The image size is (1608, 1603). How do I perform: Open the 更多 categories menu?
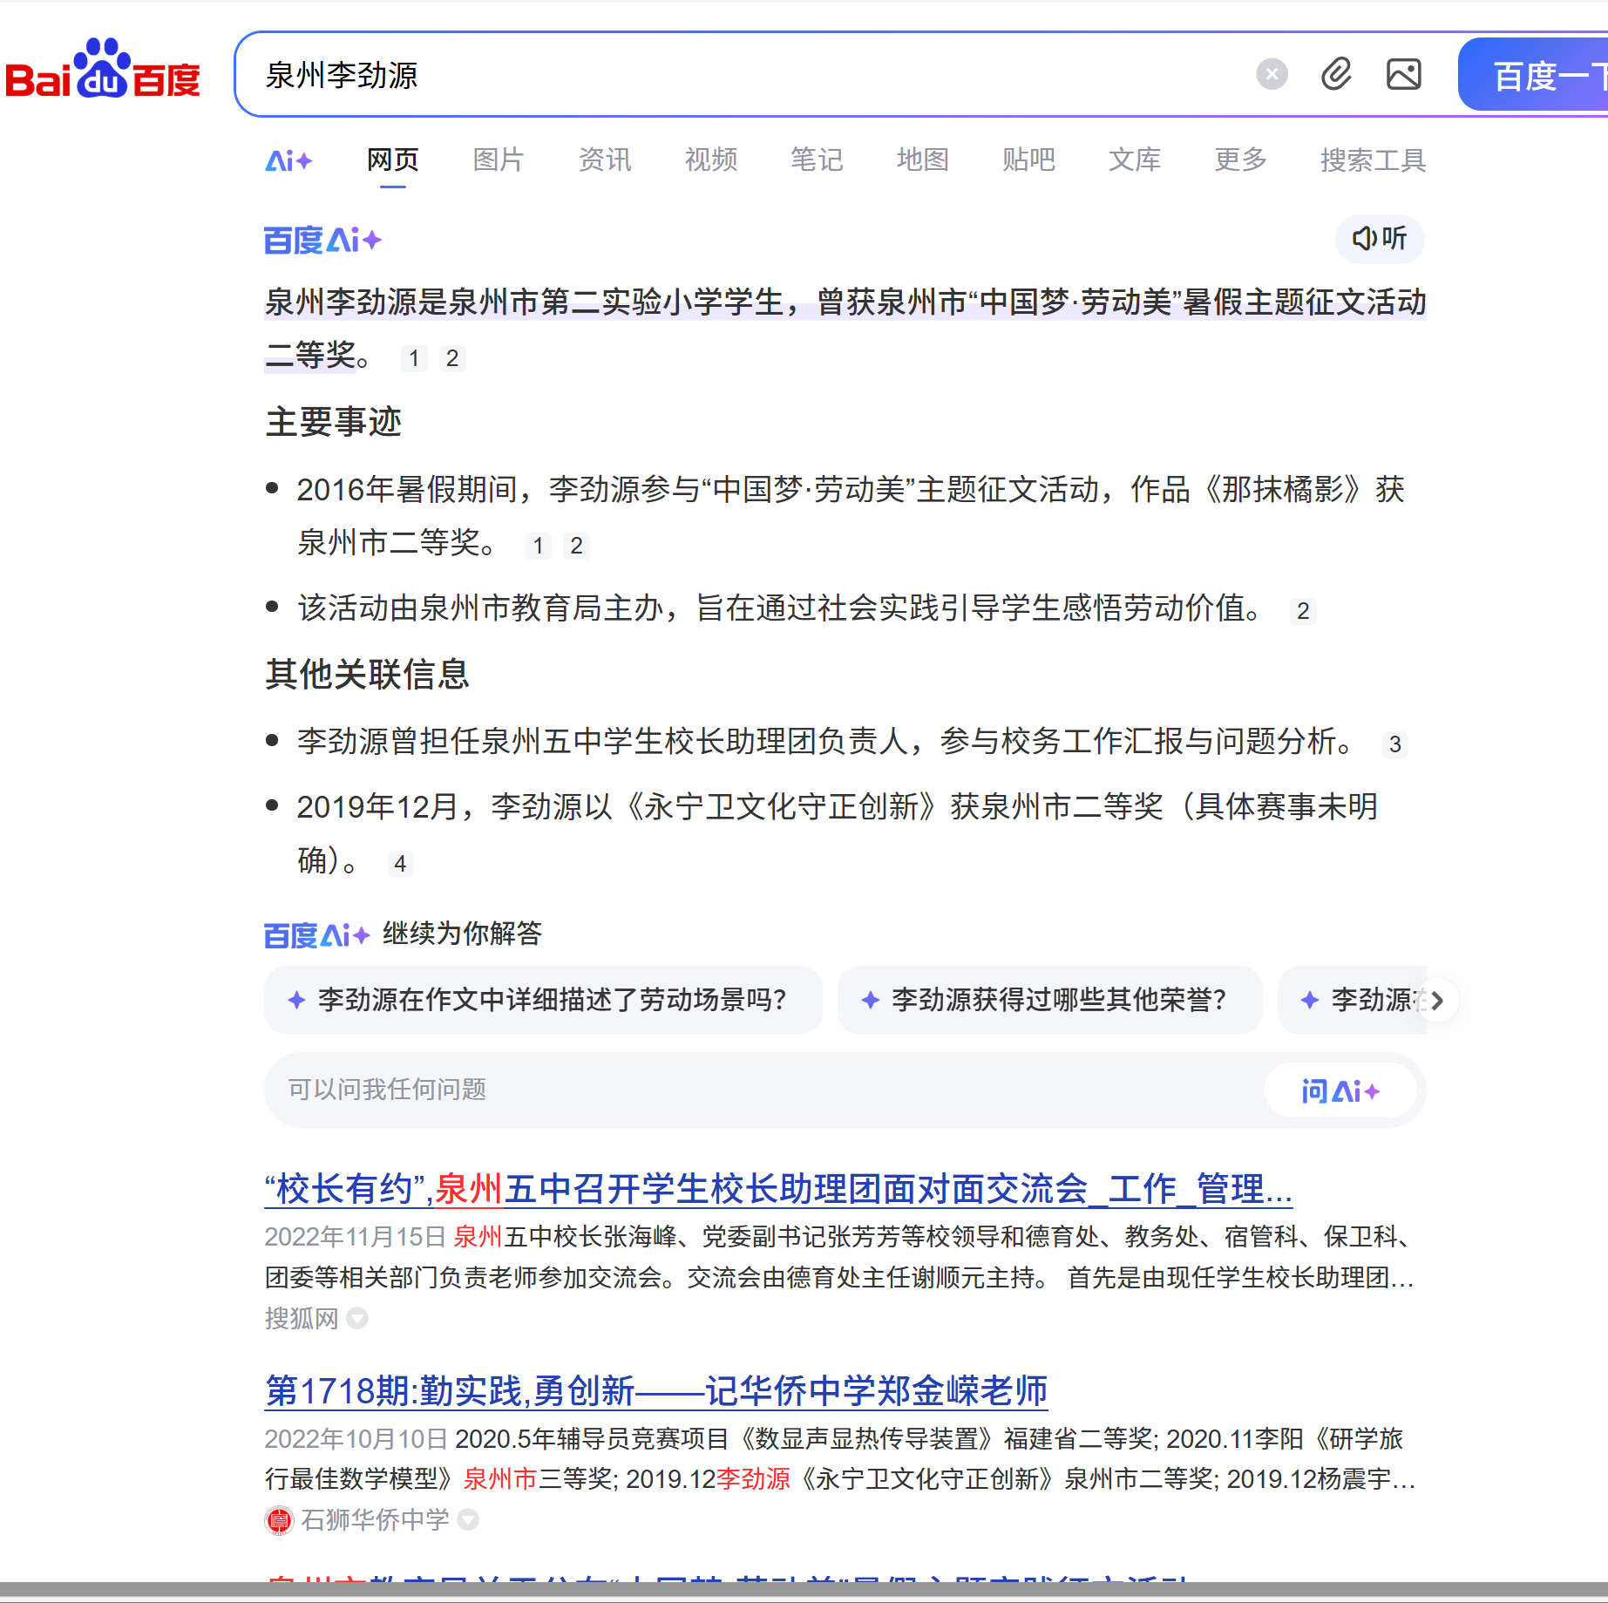pyautogui.click(x=1239, y=160)
